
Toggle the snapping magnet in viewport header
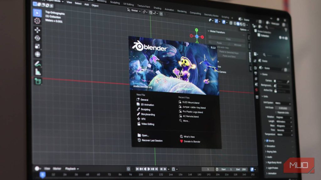point(151,12)
